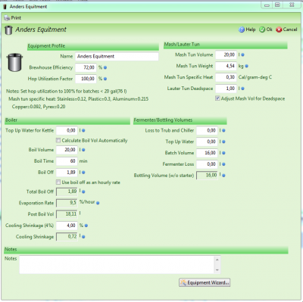Click the Print toolbar button
Screen dimensions: 303x302
(13, 18)
